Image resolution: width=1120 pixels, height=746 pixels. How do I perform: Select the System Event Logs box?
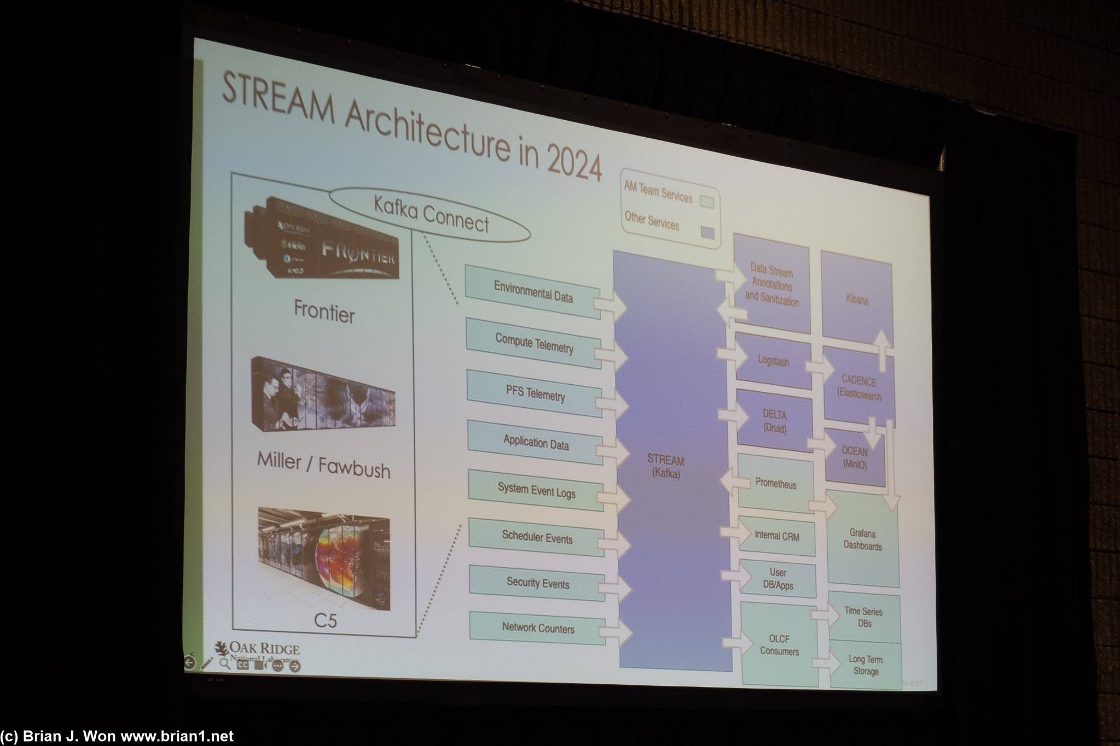(536, 490)
